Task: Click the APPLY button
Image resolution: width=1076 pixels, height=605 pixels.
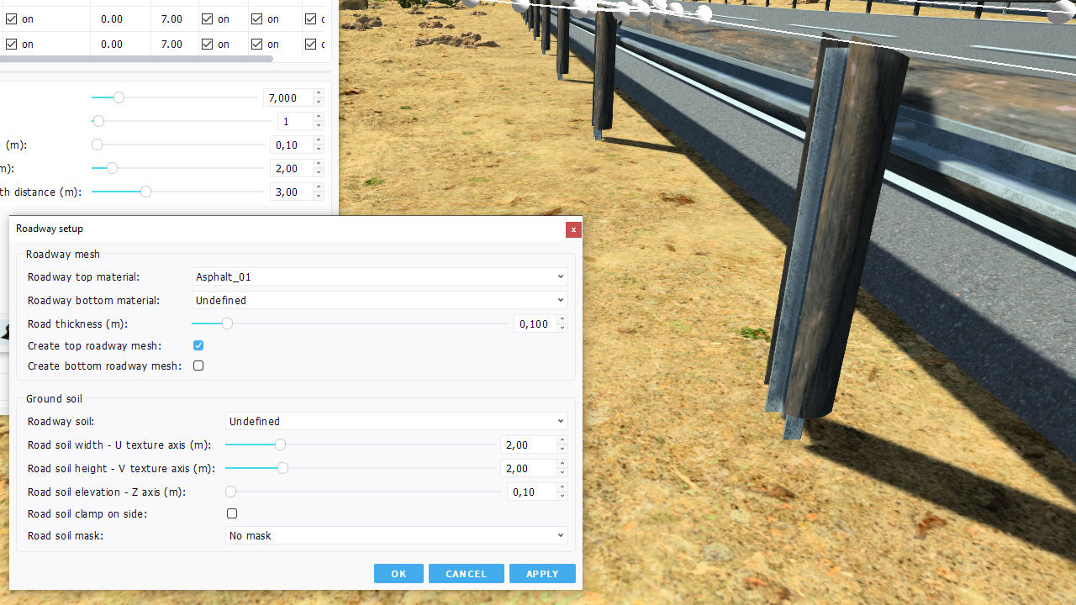Action: click(542, 574)
